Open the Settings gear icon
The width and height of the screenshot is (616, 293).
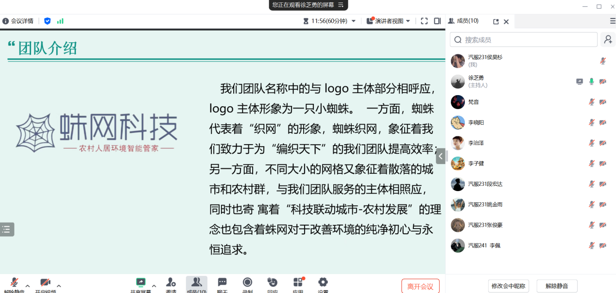tap(323, 282)
